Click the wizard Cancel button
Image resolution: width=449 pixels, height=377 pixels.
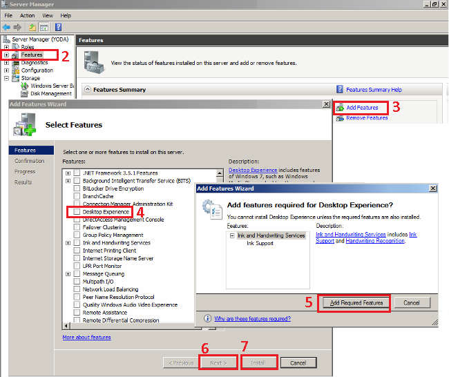pos(298,362)
